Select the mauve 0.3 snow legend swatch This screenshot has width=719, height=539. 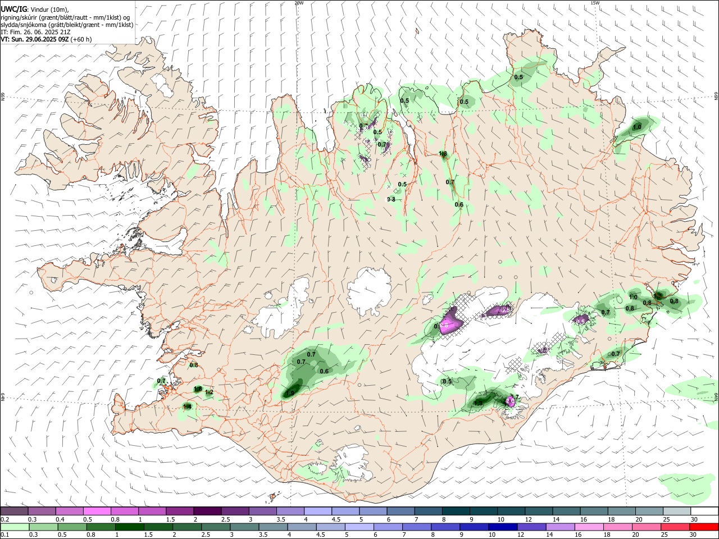click(42, 511)
